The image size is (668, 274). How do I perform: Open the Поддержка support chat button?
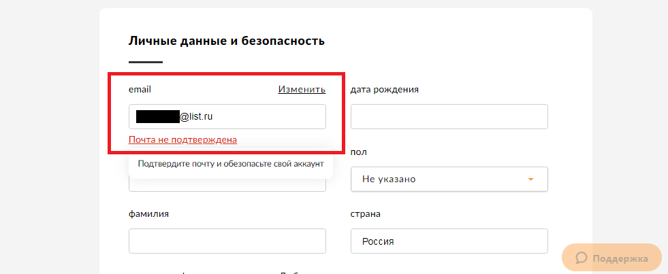(611, 258)
